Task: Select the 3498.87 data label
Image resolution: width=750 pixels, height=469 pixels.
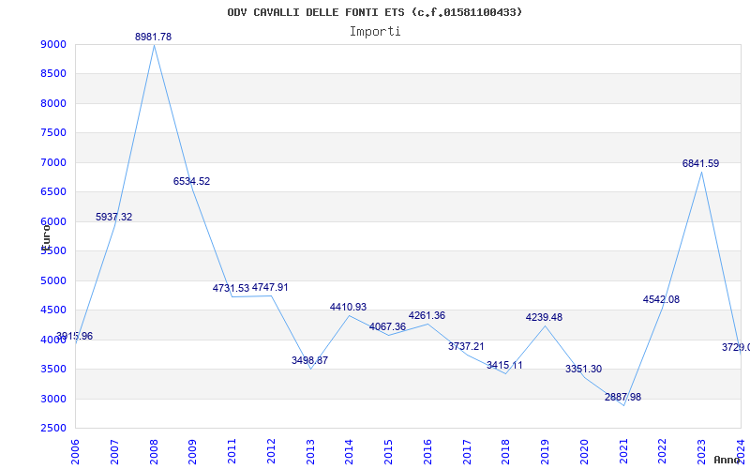Action: [310, 360]
